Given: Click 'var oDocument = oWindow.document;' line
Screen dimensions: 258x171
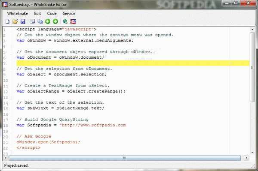Looking at the screenshot, I should 60,57.
